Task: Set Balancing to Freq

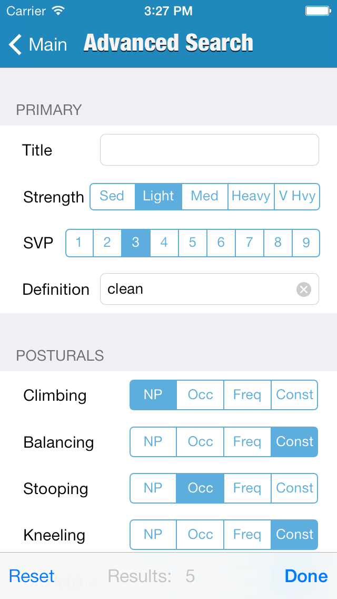Action: click(247, 441)
